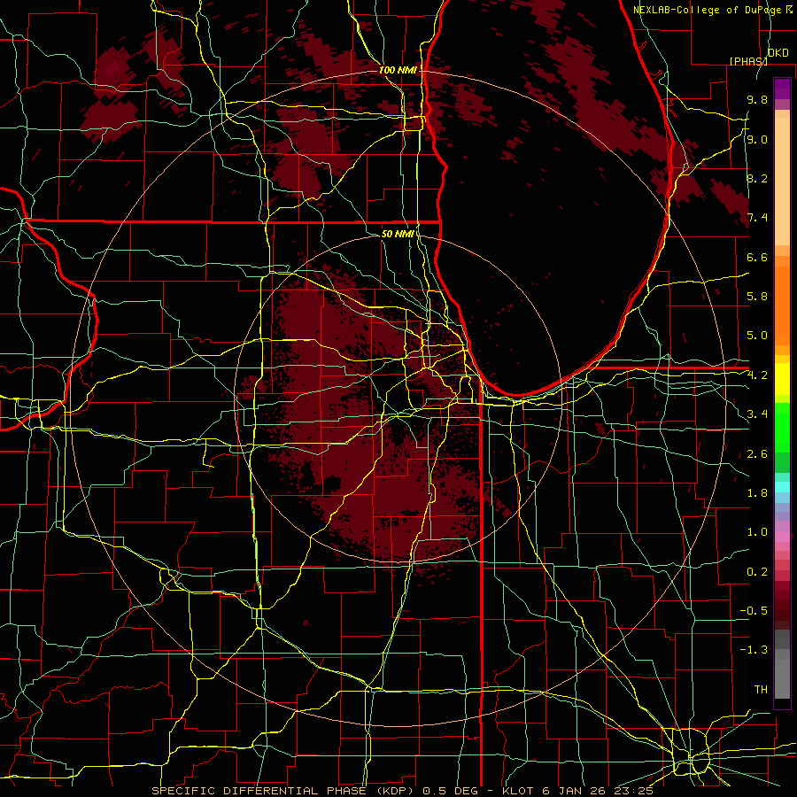Click the 4.2 scale value
This screenshot has width=797, height=797.
click(757, 375)
